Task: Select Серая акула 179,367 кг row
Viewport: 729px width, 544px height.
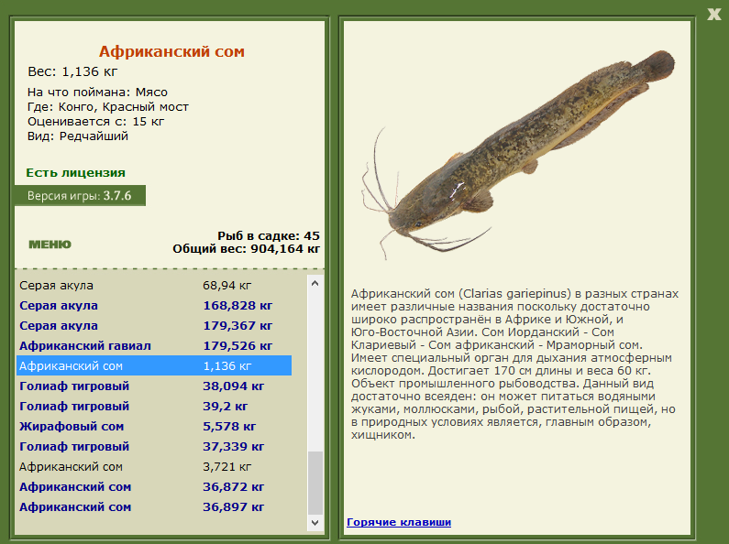Action: [154, 325]
